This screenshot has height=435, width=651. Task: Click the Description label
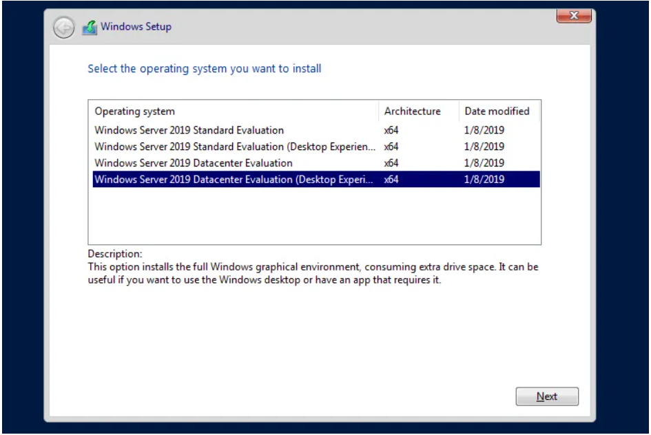click(114, 254)
